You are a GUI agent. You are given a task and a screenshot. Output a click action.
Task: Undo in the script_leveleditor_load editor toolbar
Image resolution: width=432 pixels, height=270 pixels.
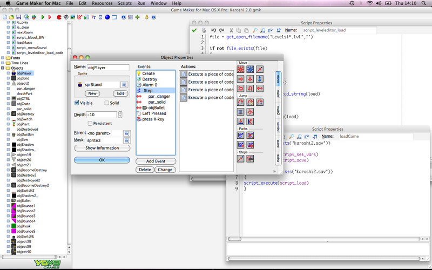coord(213,30)
